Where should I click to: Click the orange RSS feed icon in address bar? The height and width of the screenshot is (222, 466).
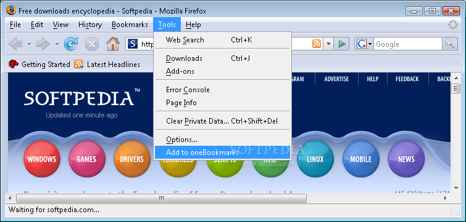point(317,44)
